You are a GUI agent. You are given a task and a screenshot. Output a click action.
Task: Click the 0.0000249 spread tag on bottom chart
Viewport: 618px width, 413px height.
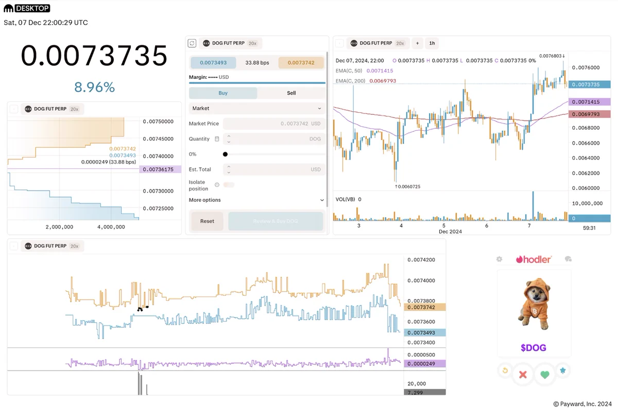tap(425, 364)
